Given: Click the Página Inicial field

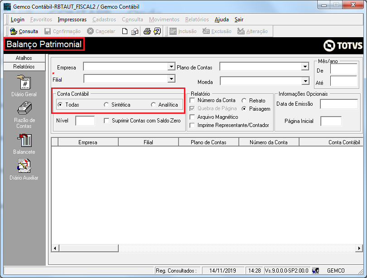Looking at the screenshot, I should click(x=331, y=121).
